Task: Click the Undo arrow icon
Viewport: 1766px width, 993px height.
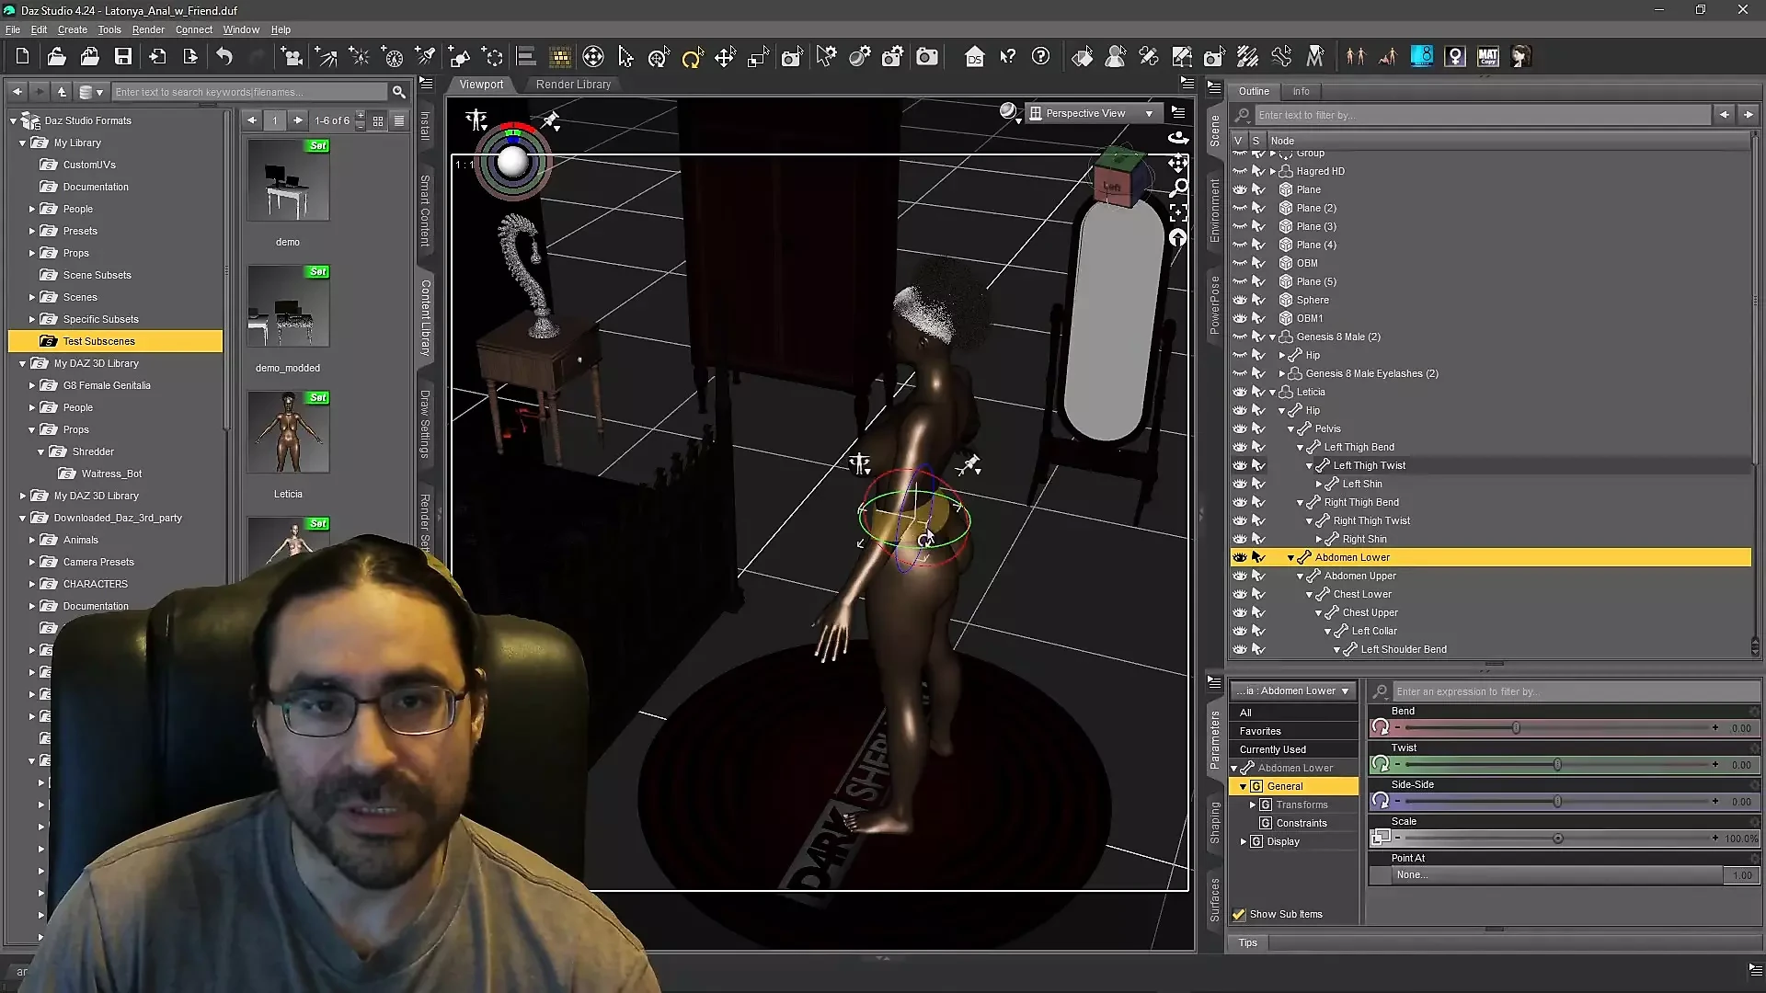Action: click(224, 57)
